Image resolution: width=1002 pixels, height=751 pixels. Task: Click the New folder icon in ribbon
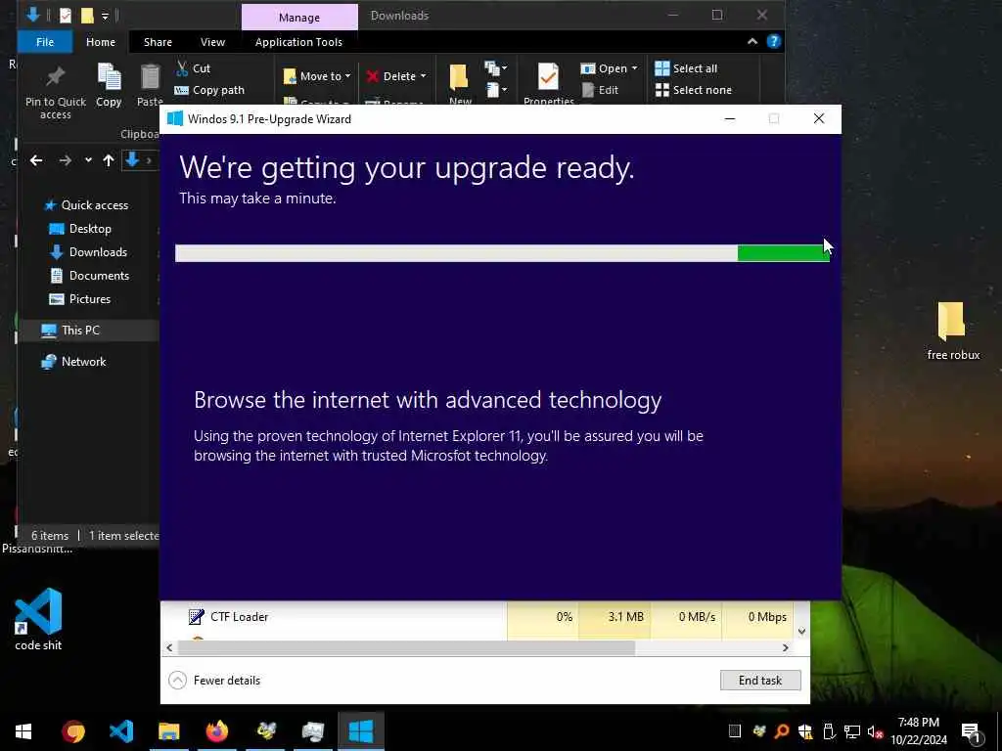point(459,77)
